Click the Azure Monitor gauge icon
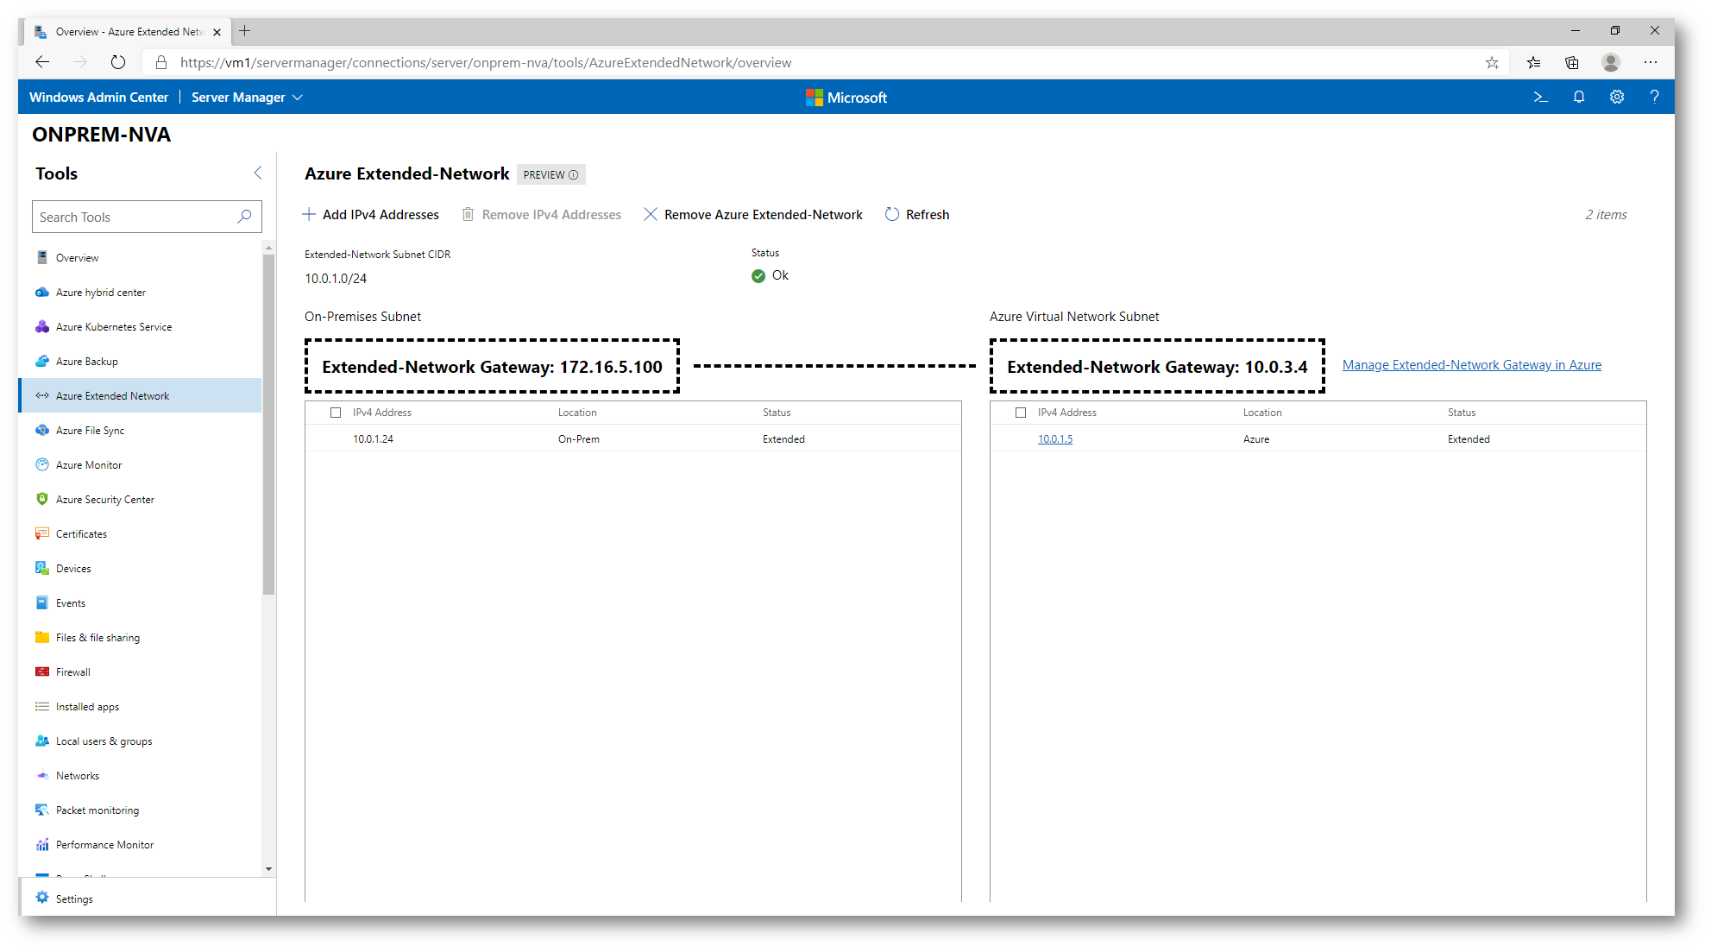Image resolution: width=1711 pixels, height=952 pixels. (x=42, y=464)
